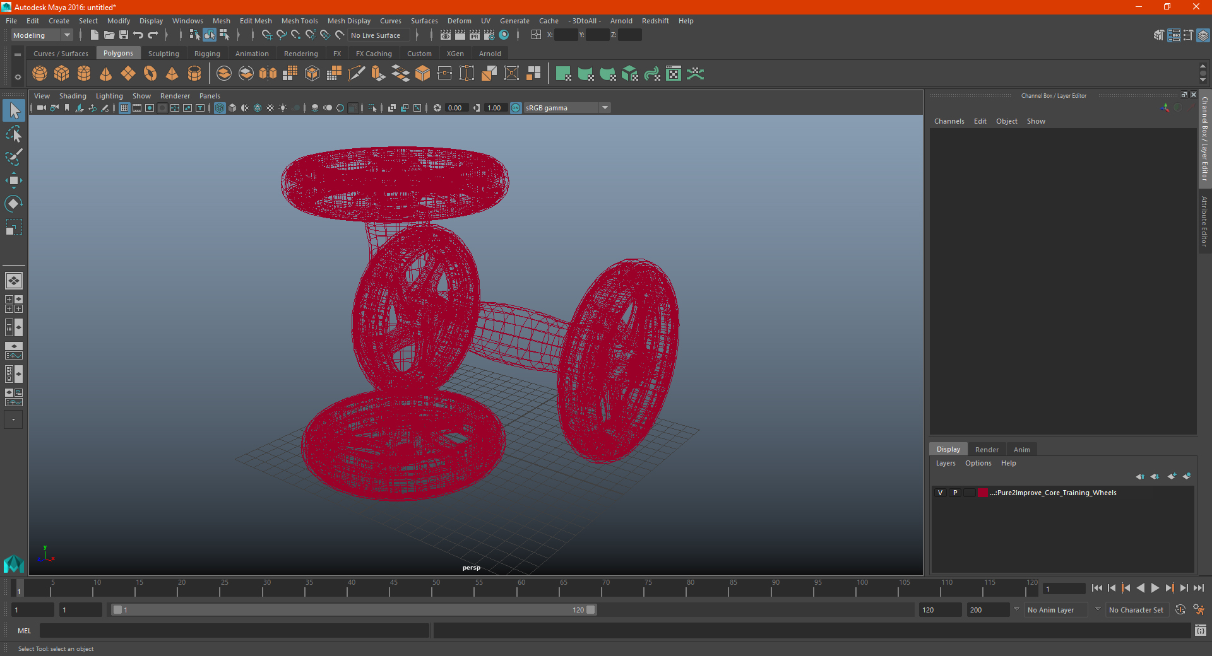
Task: Move selected layer up in list
Action: [x=1140, y=476]
